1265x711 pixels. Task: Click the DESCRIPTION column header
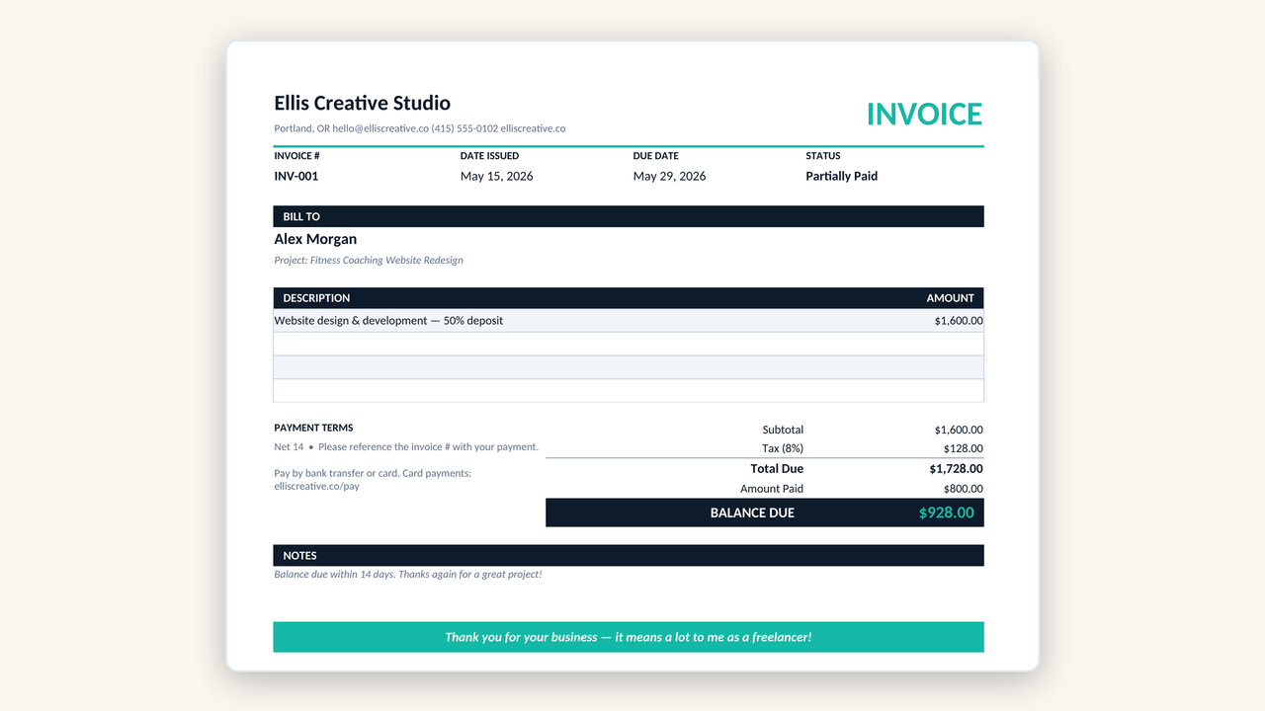point(316,298)
